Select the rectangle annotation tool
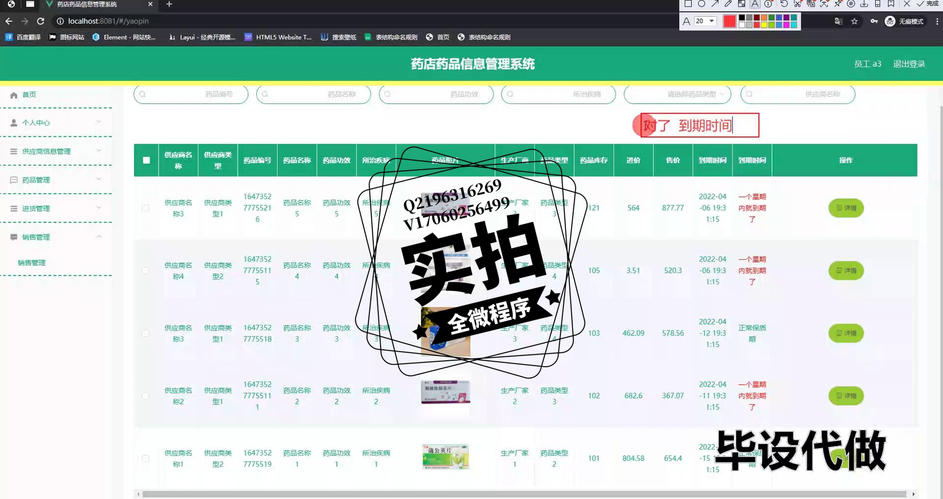The image size is (943, 499). click(x=688, y=4)
